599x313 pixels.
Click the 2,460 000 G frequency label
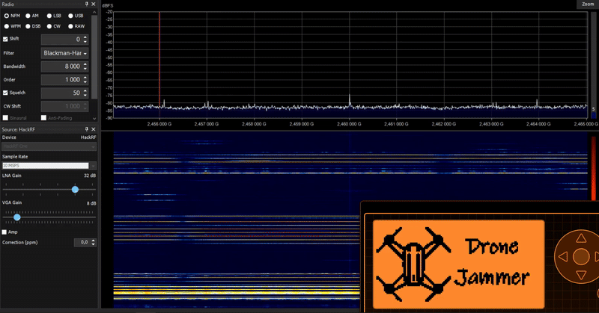(x=349, y=124)
